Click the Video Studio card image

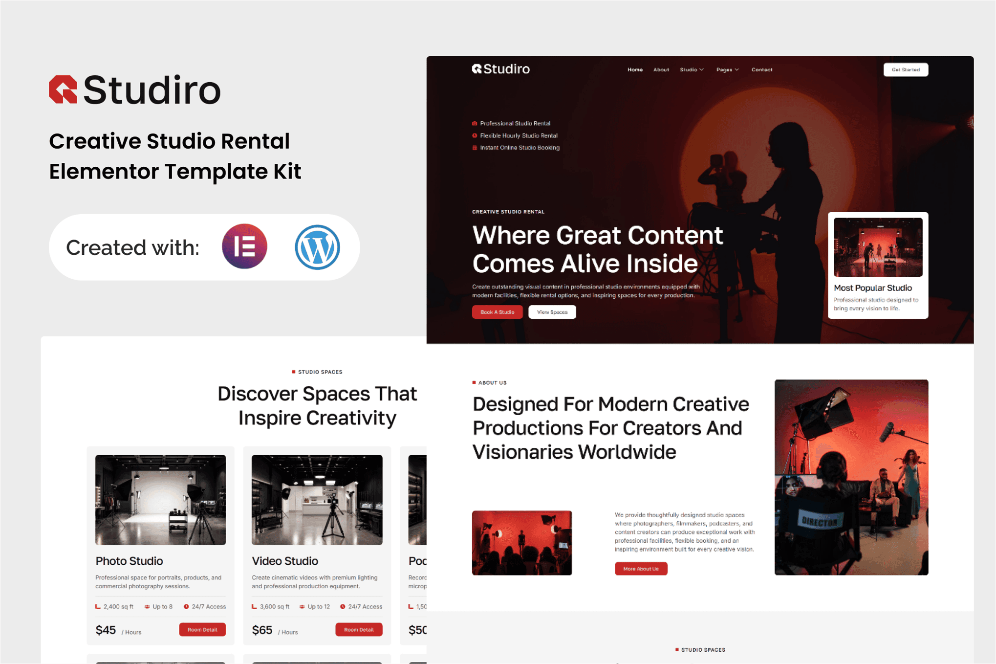pyautogui.click(x=317, y=500)
